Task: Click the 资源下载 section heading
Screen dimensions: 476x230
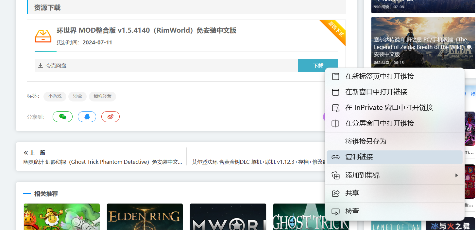Action: click(x=47, y=8)
